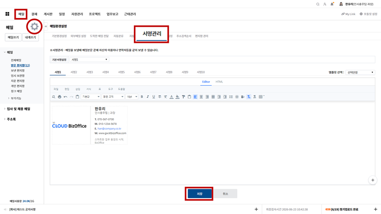Open the 기본환경설정 settings tab
The image size is (381, 214).
59,36
